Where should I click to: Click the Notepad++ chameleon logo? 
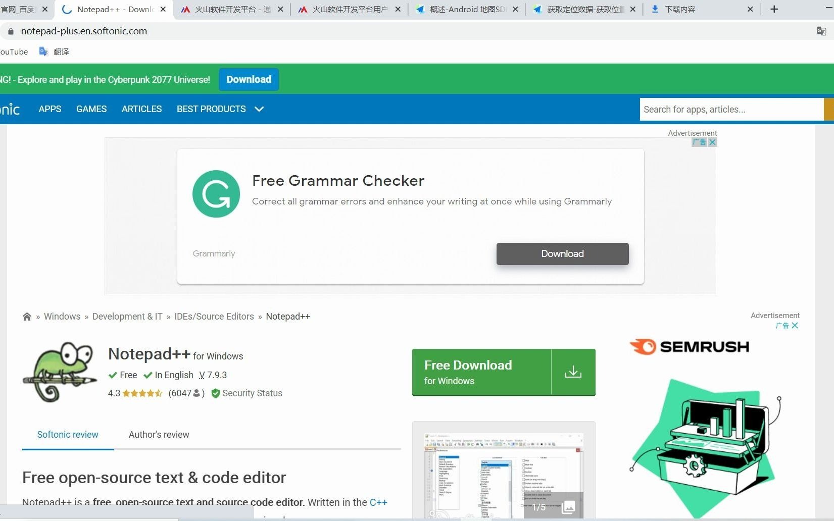(60, 372)
